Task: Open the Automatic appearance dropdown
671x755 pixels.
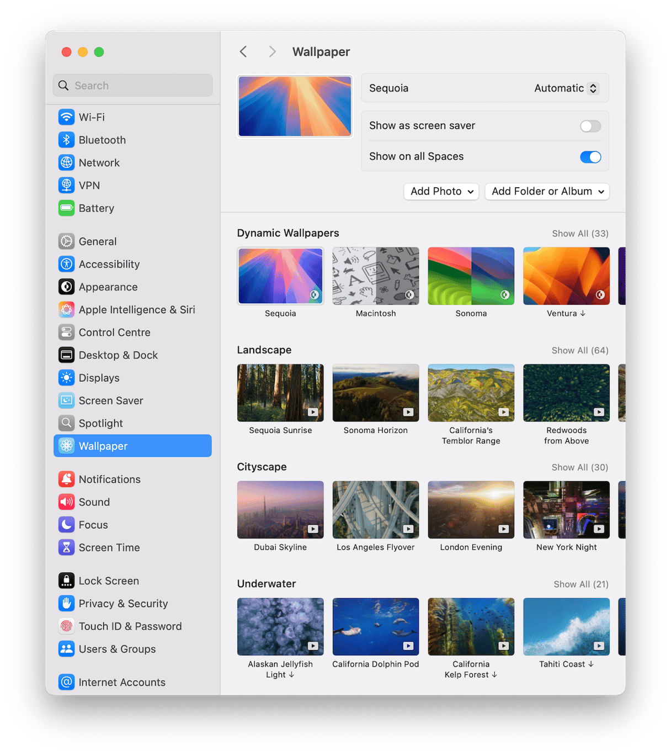Action: point(566,88)
